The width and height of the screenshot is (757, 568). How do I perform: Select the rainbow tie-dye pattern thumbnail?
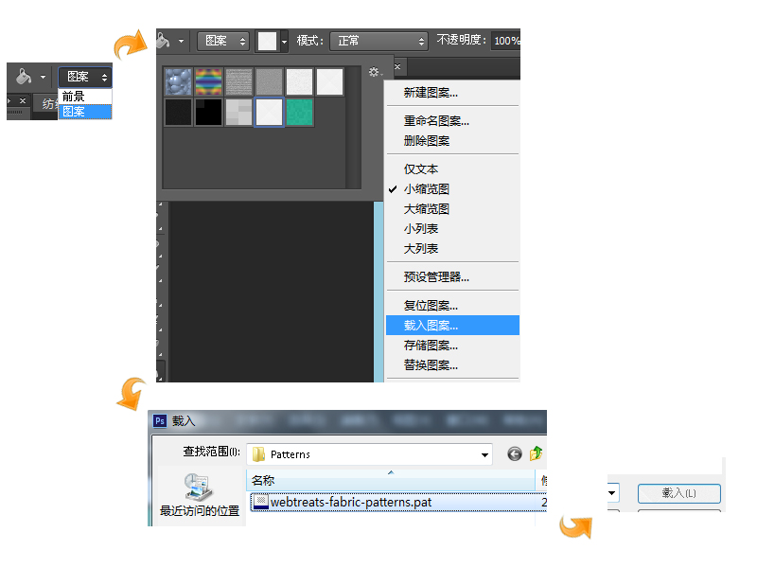(208, 81)
